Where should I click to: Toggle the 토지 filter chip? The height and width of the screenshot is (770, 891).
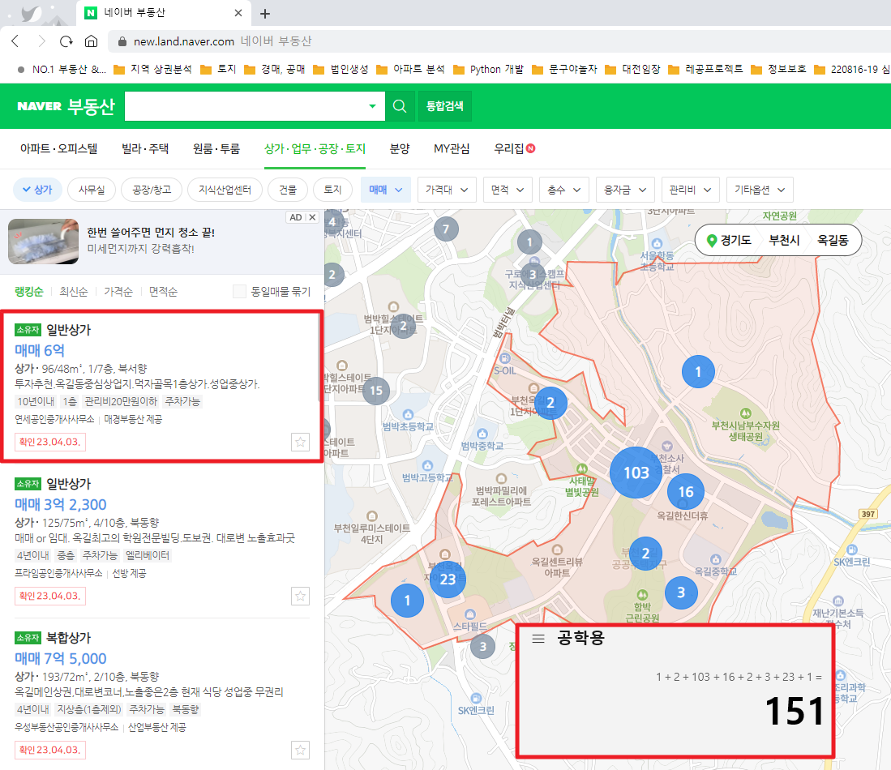[x=332, y=190]
